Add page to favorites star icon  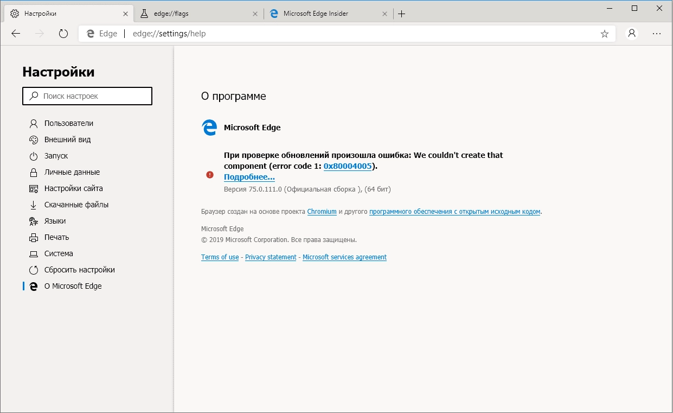point(605,34)
